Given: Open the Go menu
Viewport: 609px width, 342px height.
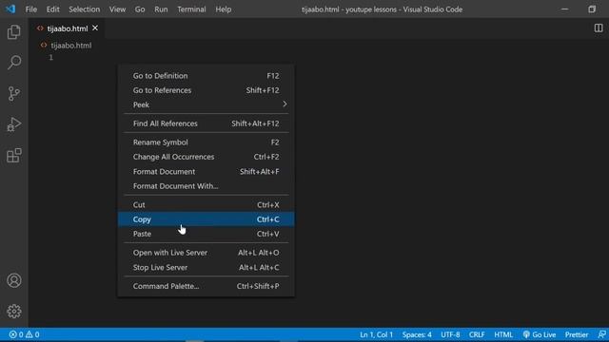Looking at the screenshot, I should click(140, 9).
